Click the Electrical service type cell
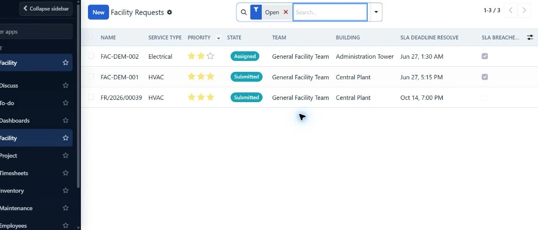This screenshot has width=538, height=230. [161, 57]
